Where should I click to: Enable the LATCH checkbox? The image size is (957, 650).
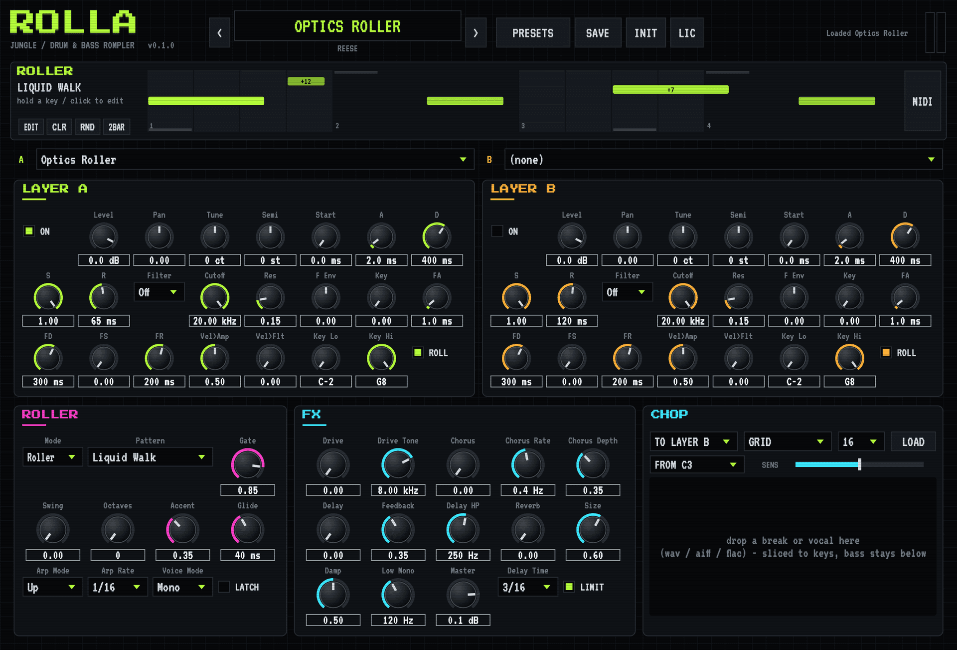tap(224, 587)
